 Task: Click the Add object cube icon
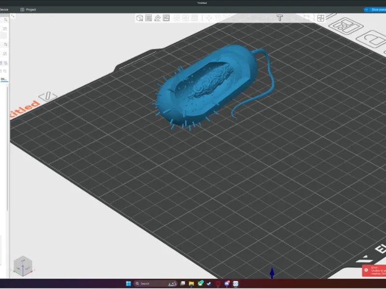pos(139,18)
